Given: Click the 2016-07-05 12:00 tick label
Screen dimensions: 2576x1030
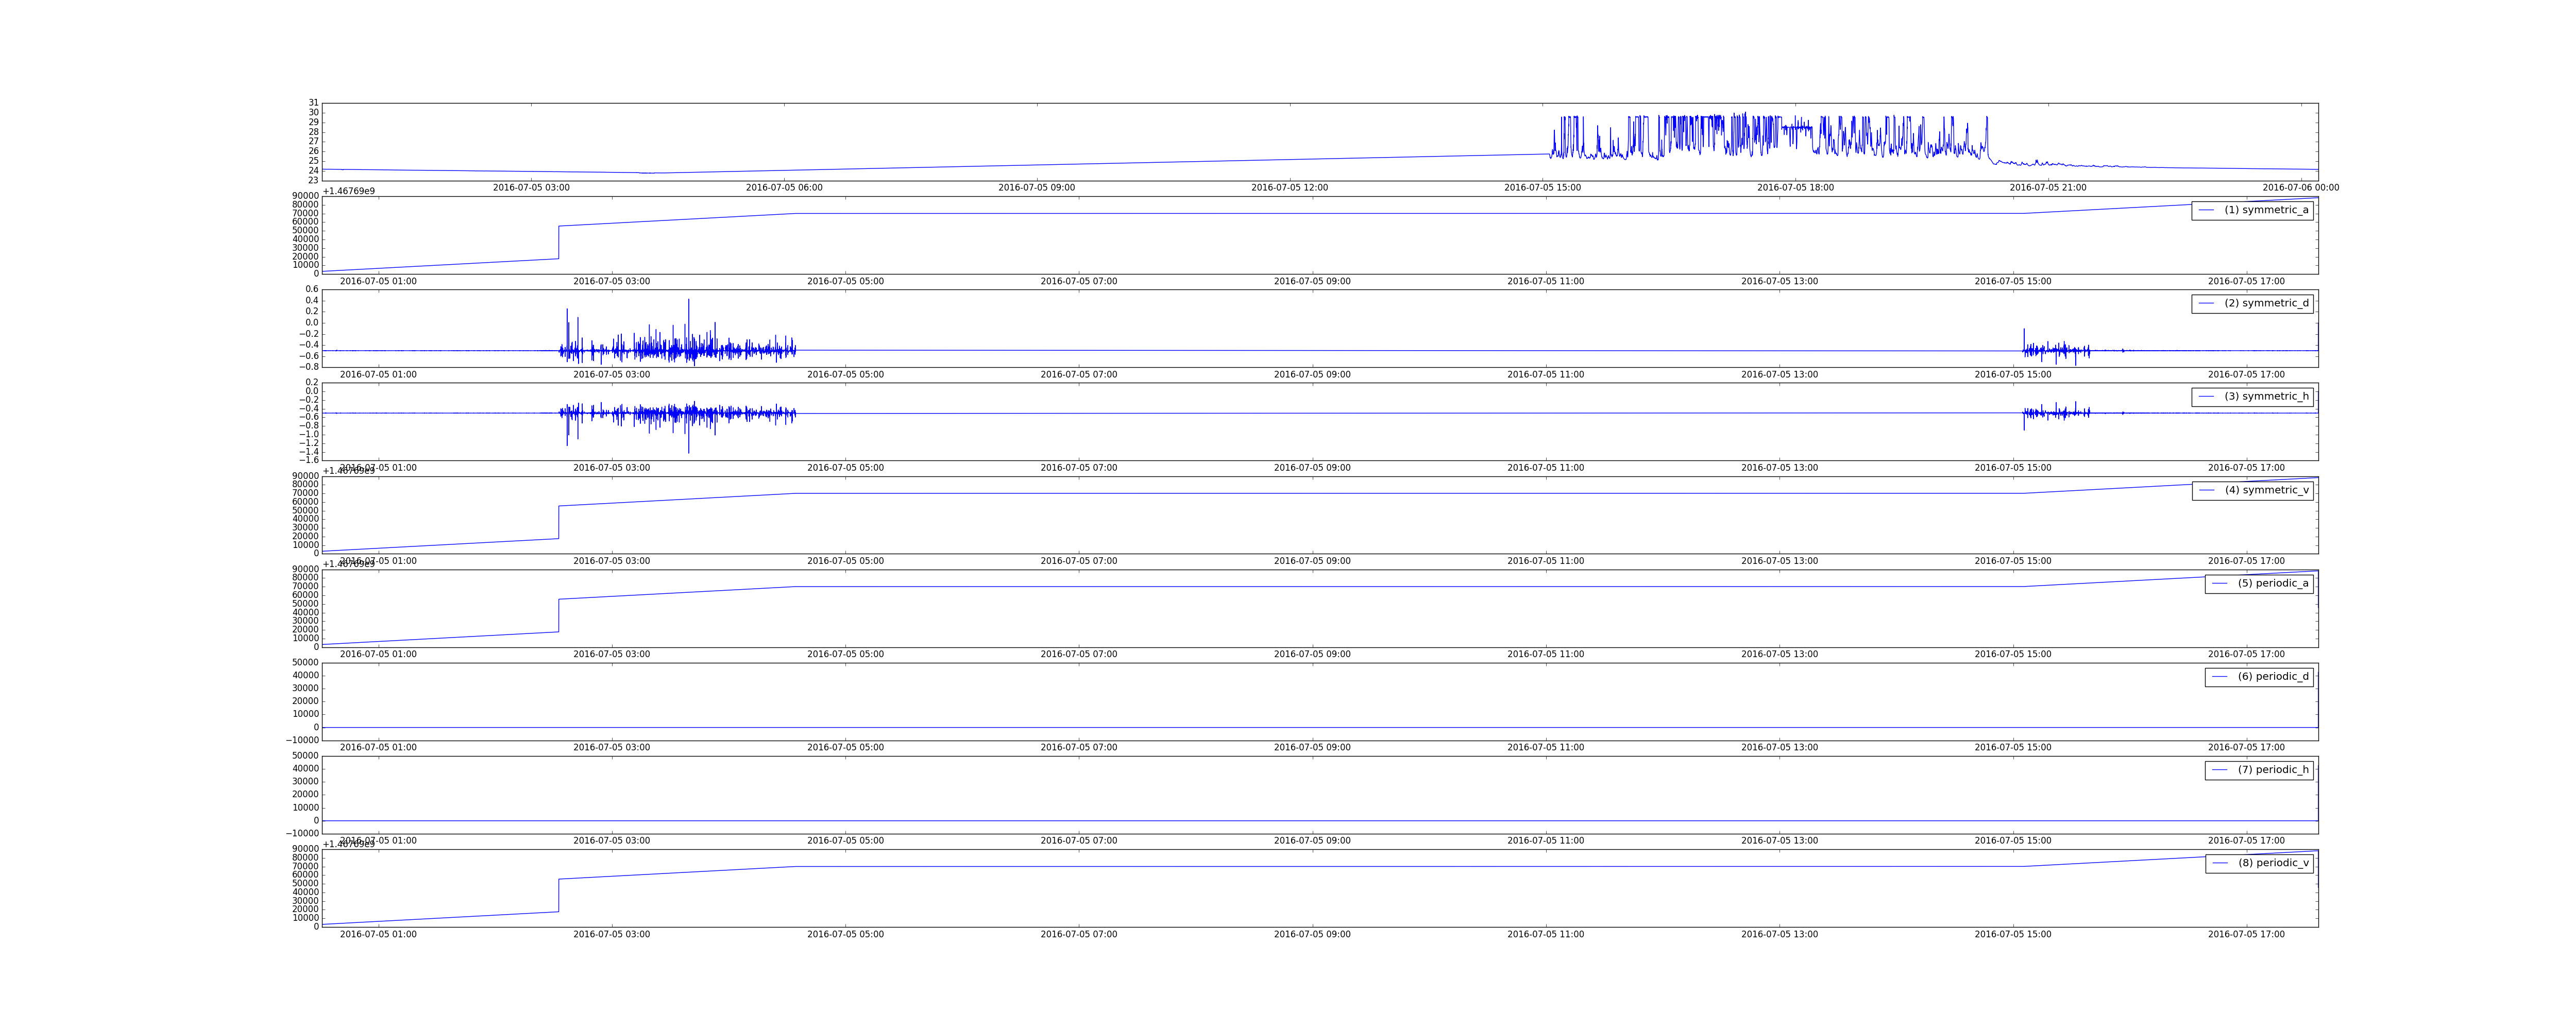Looking at the screenshot, I should [x=1290, y=188].
